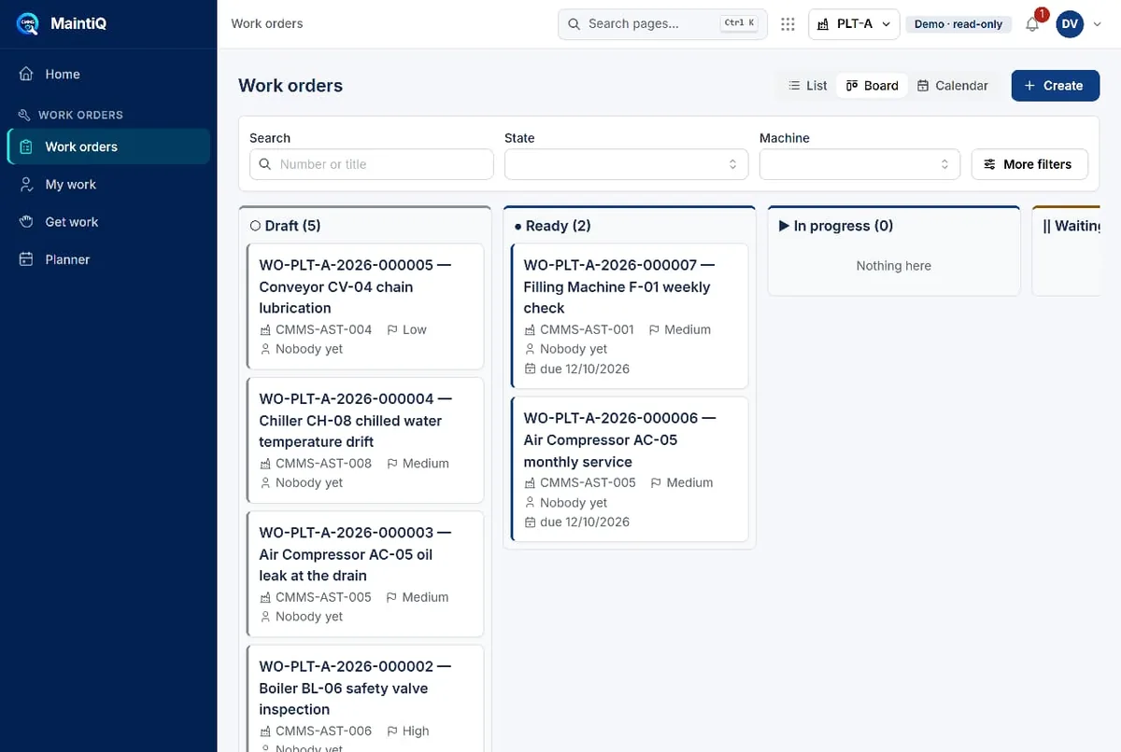Click the Waiting column header

coord(1071,226)
